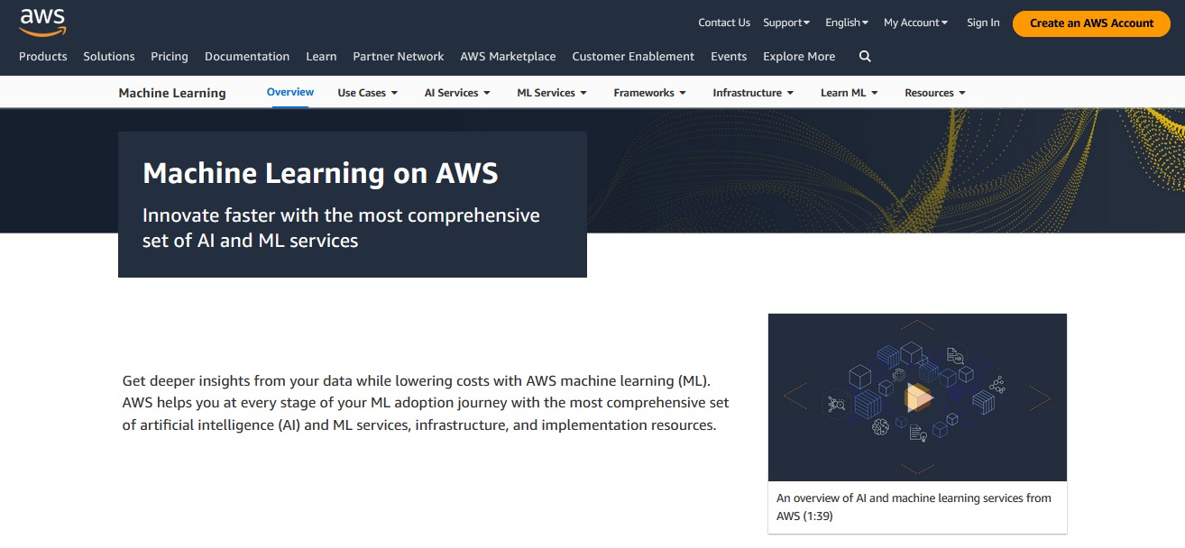Open the Support dropdown

coord(784,22)
